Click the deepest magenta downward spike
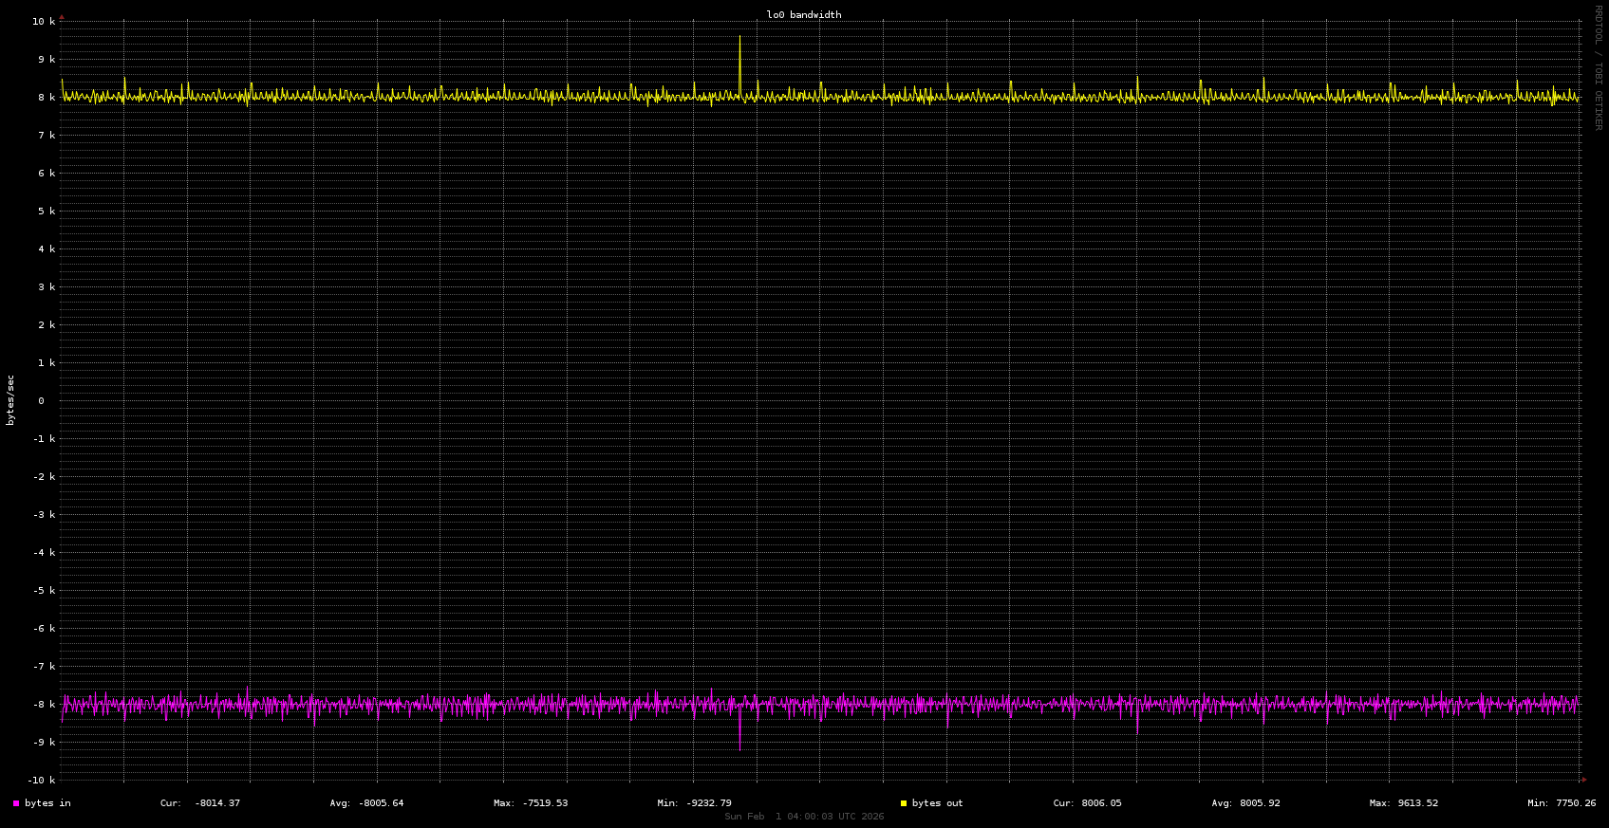Image resolution: width=1609 pixels, height=828 pixels. tap(739, 748)
